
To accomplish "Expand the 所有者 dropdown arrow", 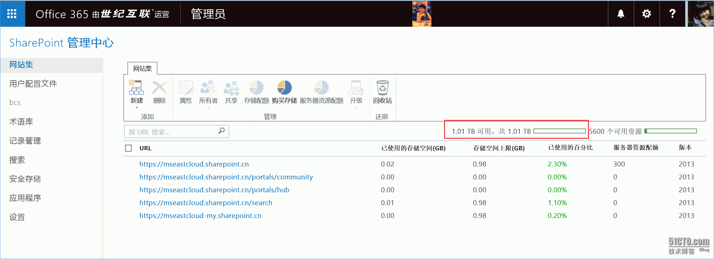I will (208, 108).
